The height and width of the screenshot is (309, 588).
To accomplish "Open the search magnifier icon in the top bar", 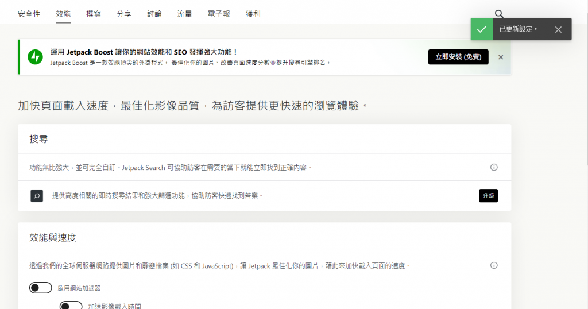I will click(x=499, y=14).
